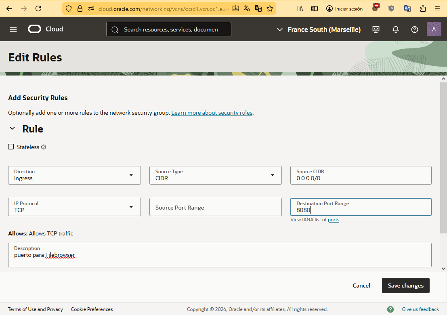
Task: Open Cloud Shell developer tools icon
Action: coord(376,29)
